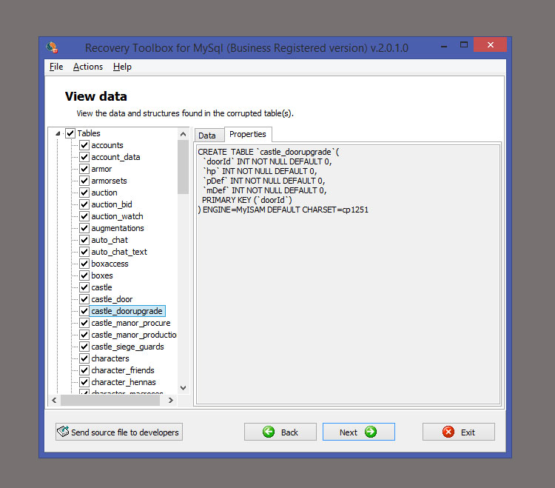Click the green Back arrow icon
The image size is (555, 488).
269,432
